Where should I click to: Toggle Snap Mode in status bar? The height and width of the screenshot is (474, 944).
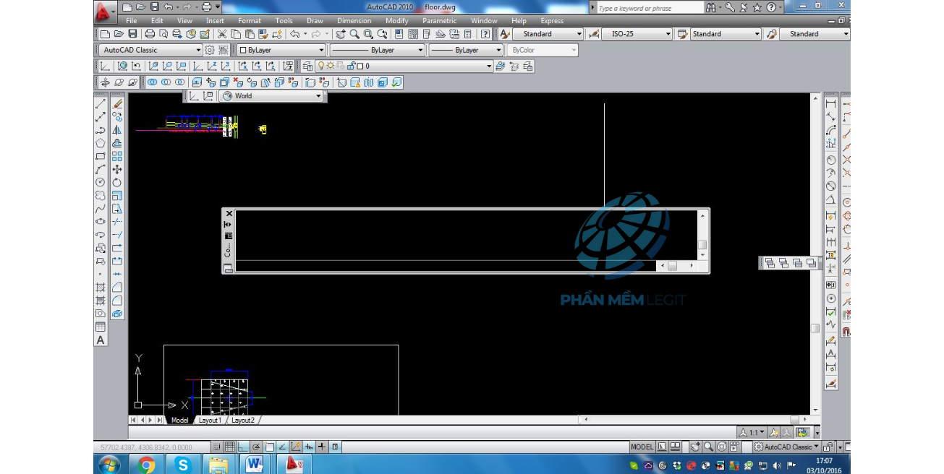[216, 447]
